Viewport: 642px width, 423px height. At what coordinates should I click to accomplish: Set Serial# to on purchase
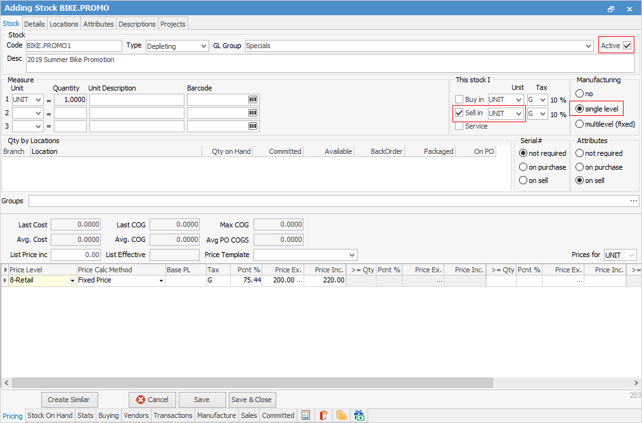(x=523, y=167)
